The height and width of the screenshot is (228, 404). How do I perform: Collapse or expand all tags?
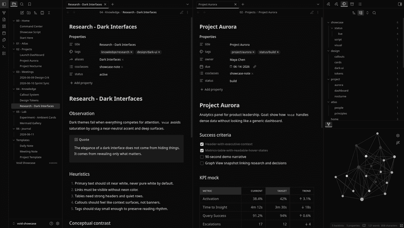pyautogui.click(x=367, y=13)
